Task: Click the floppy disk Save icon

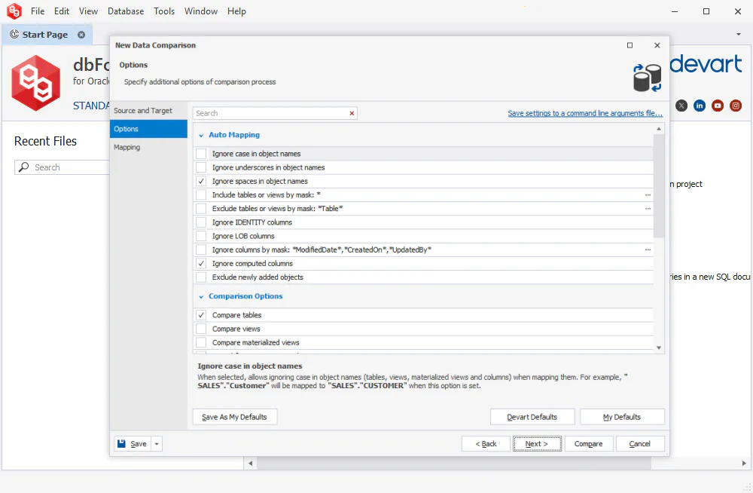Action: click(x=121, y=443)
